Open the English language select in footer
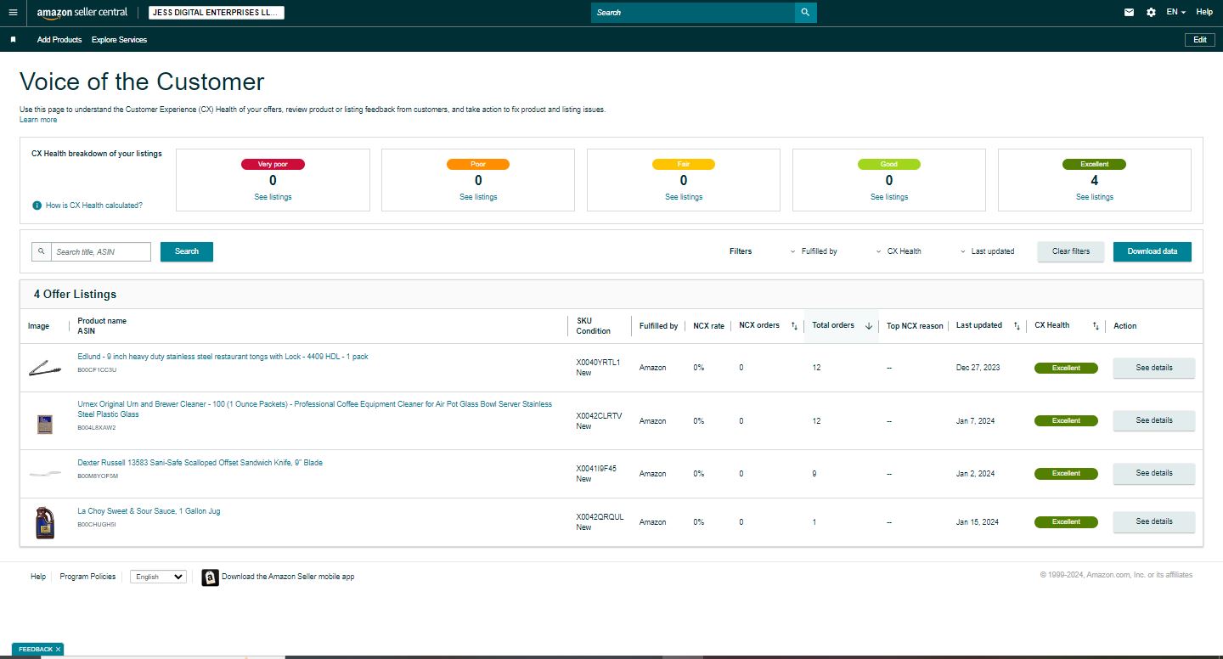 coord(158,577)
